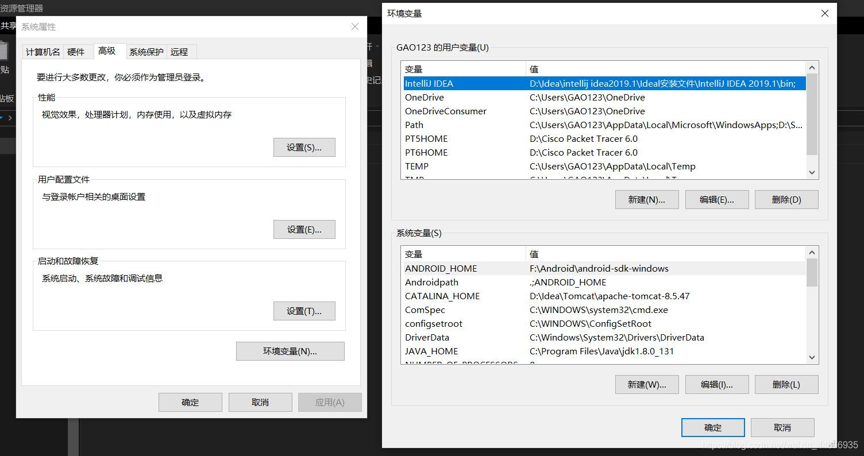Click C:\WINDOWS\system32\cmd.exe value
The image size is (864, 456).
tap(599, 310)
